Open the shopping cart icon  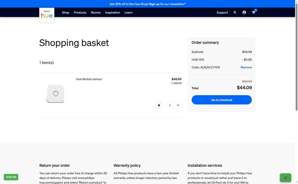coord(253,13)
